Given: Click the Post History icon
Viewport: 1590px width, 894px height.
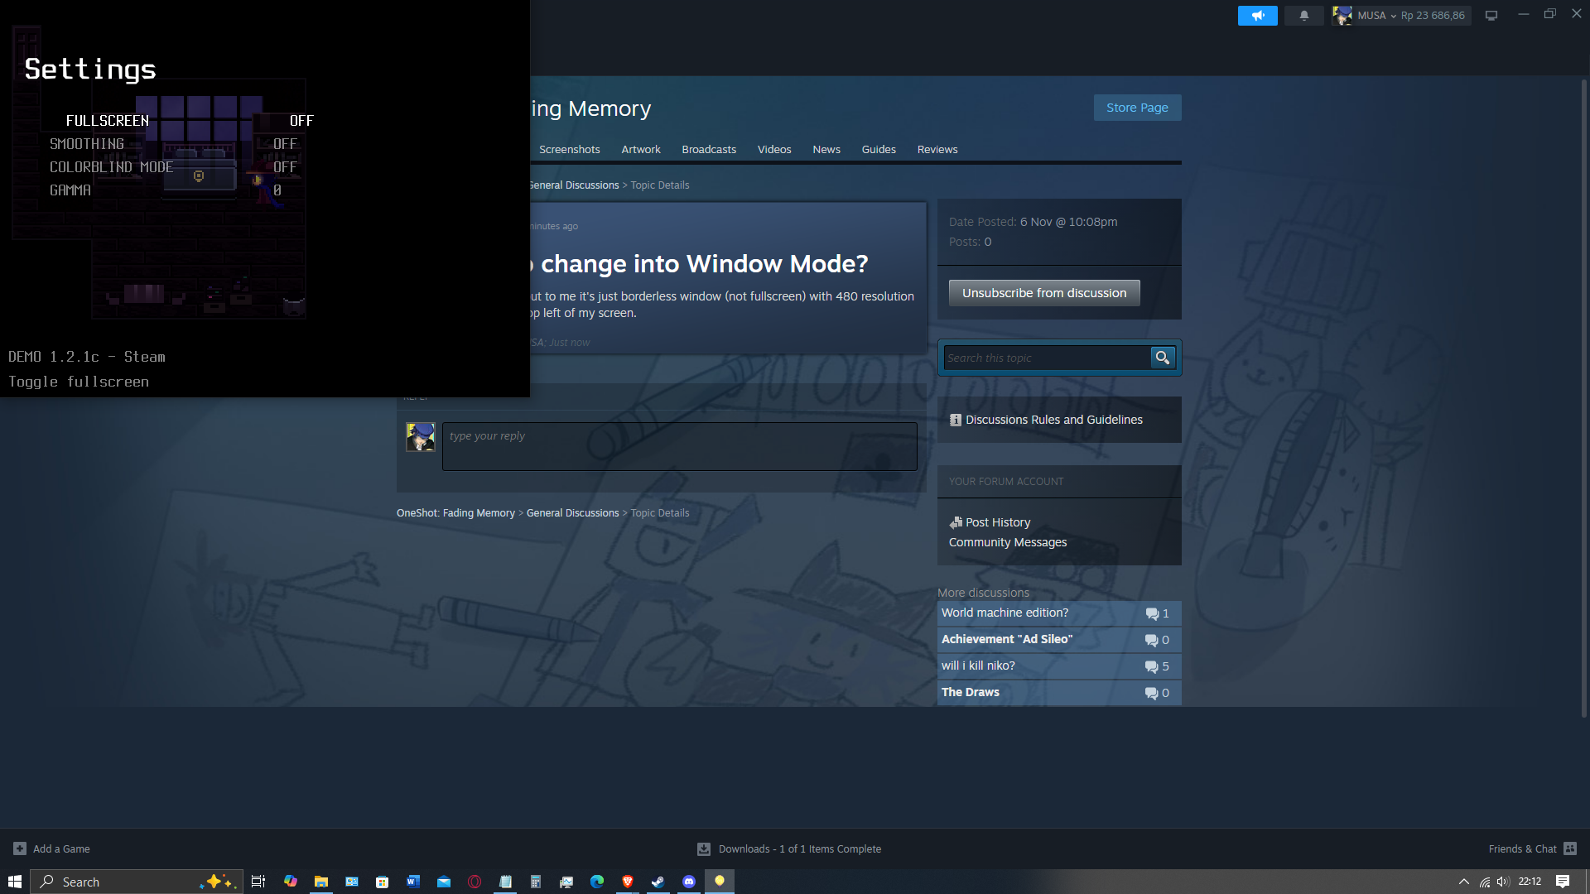Looking at the screenshot, I should [956, 522].
